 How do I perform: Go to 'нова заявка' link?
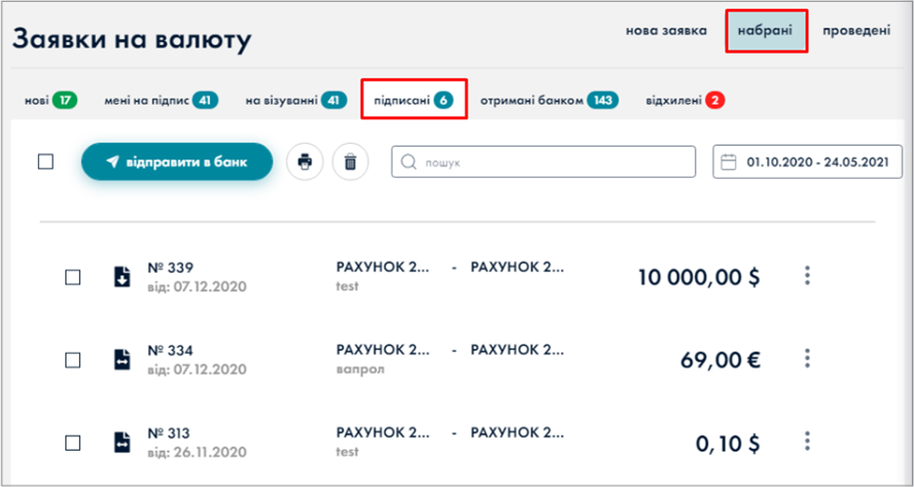click(666, 30)
